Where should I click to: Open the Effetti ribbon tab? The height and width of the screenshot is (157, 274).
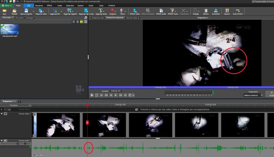tap(49, 5)
